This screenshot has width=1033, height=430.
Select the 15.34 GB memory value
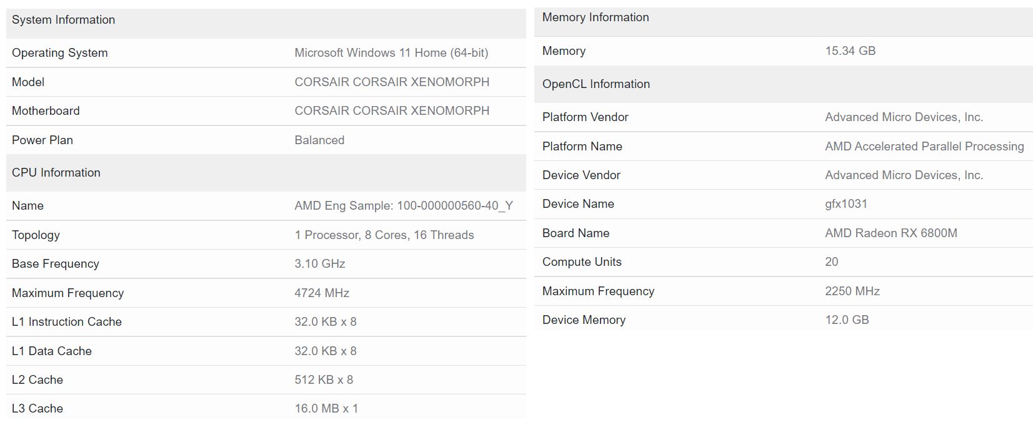click(850, 51)
